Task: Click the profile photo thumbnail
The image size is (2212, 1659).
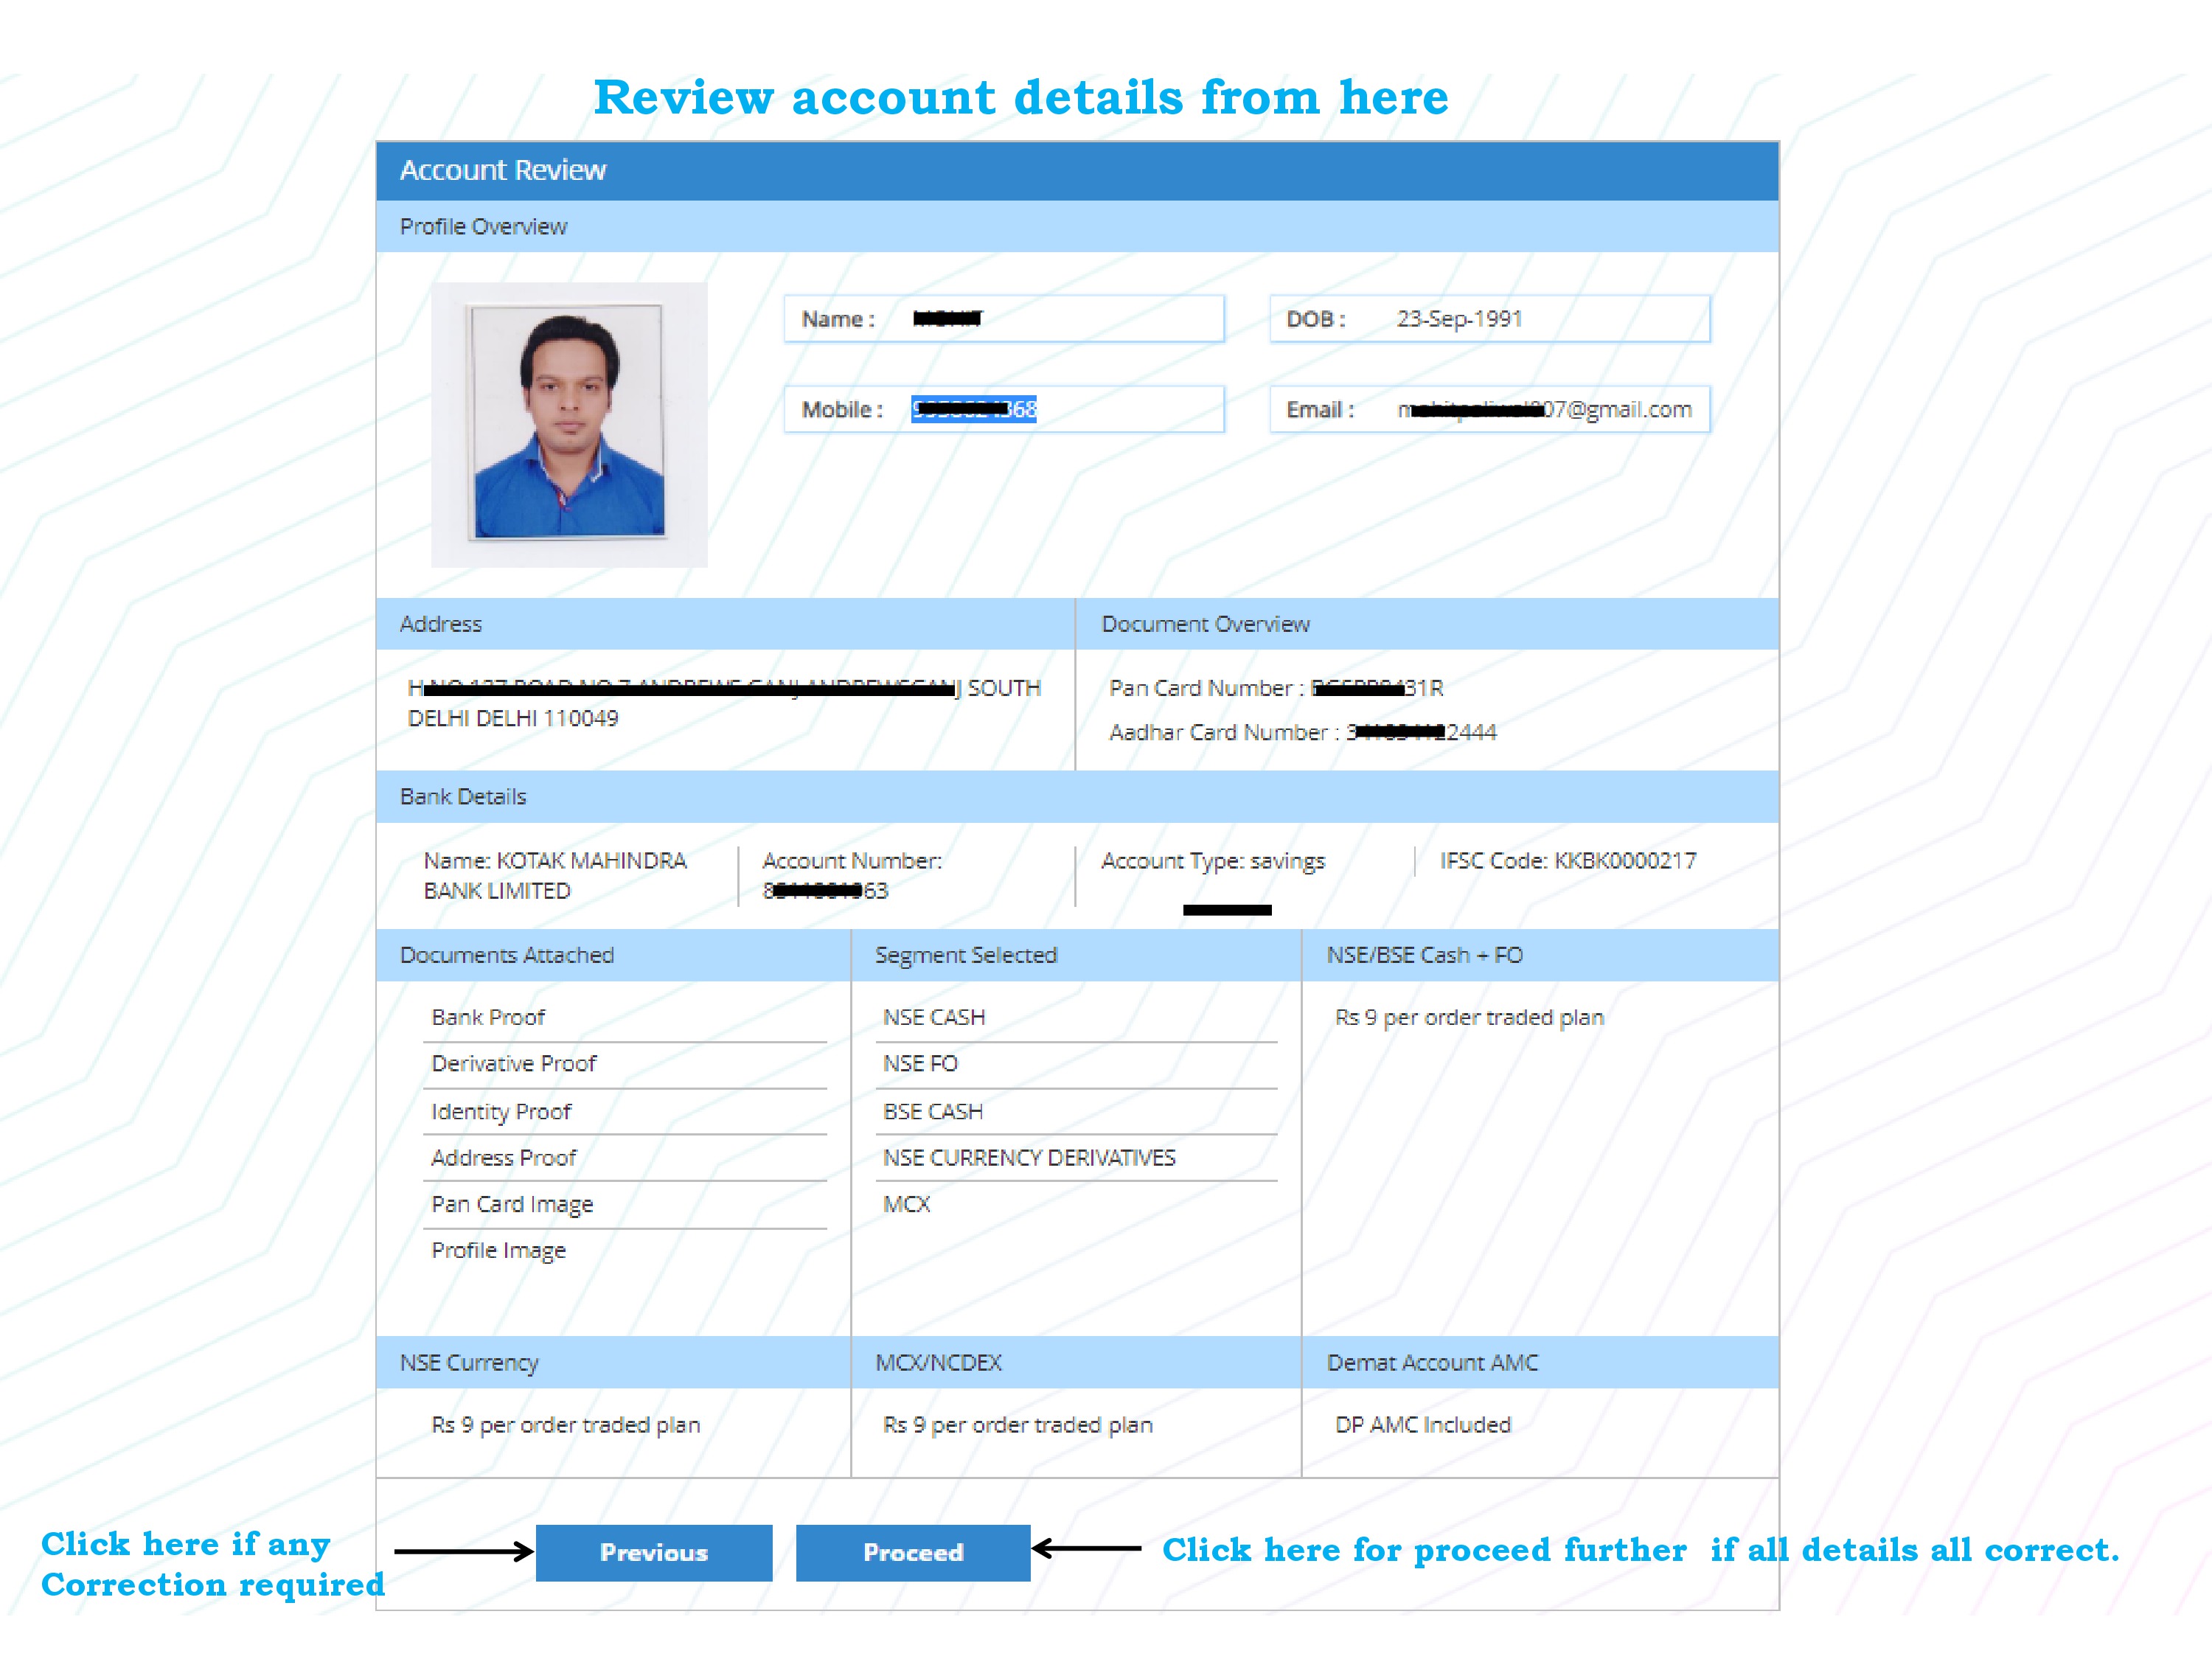Action: click(568, 424)
